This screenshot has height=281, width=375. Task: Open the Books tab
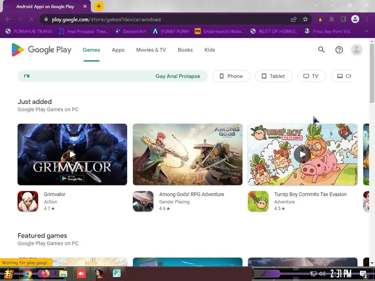click(185, 50)
